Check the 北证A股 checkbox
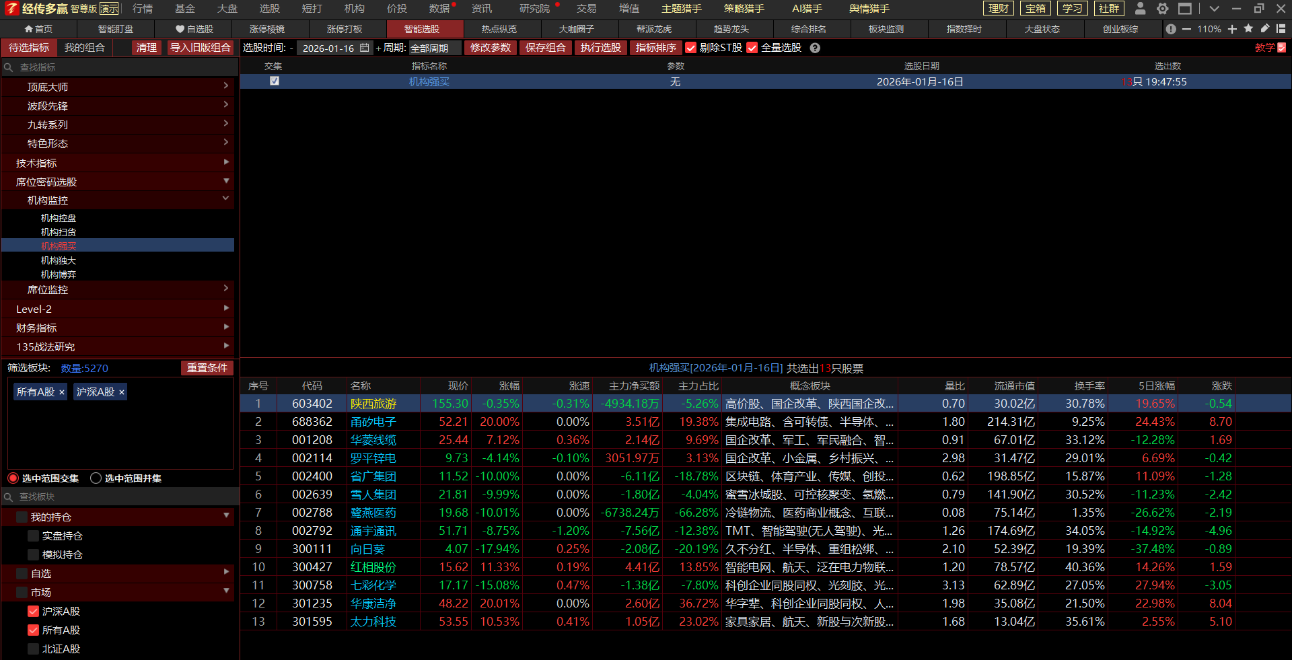Screen dimensions: 1292x660 (x=33, y=649)
